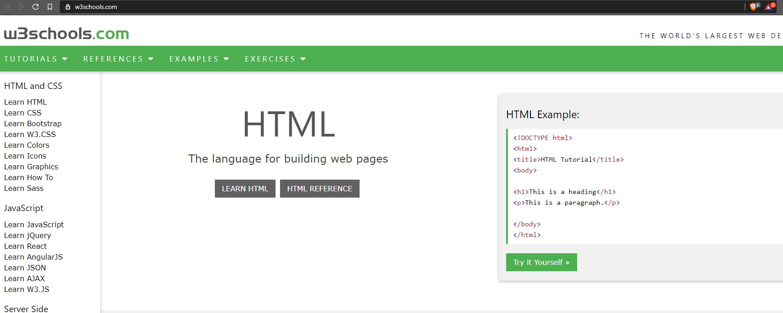Click the browser back arrow
The width and height of the screenshot is (783, 313).
[x=7, y=7]
